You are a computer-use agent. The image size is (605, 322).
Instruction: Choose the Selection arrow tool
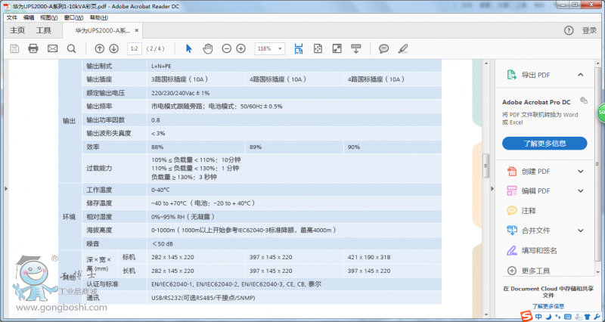point(188,48)
